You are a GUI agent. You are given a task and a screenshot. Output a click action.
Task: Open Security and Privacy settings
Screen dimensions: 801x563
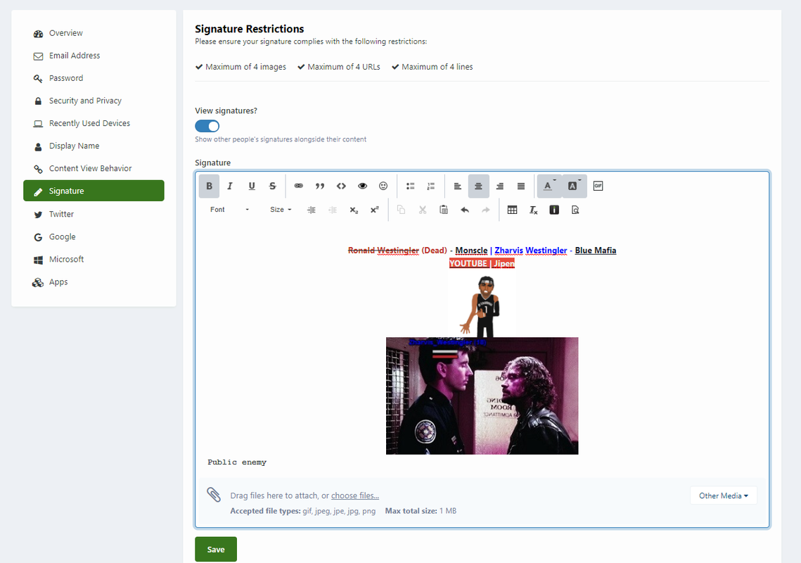pyautogui.click(x=94, y=101)
